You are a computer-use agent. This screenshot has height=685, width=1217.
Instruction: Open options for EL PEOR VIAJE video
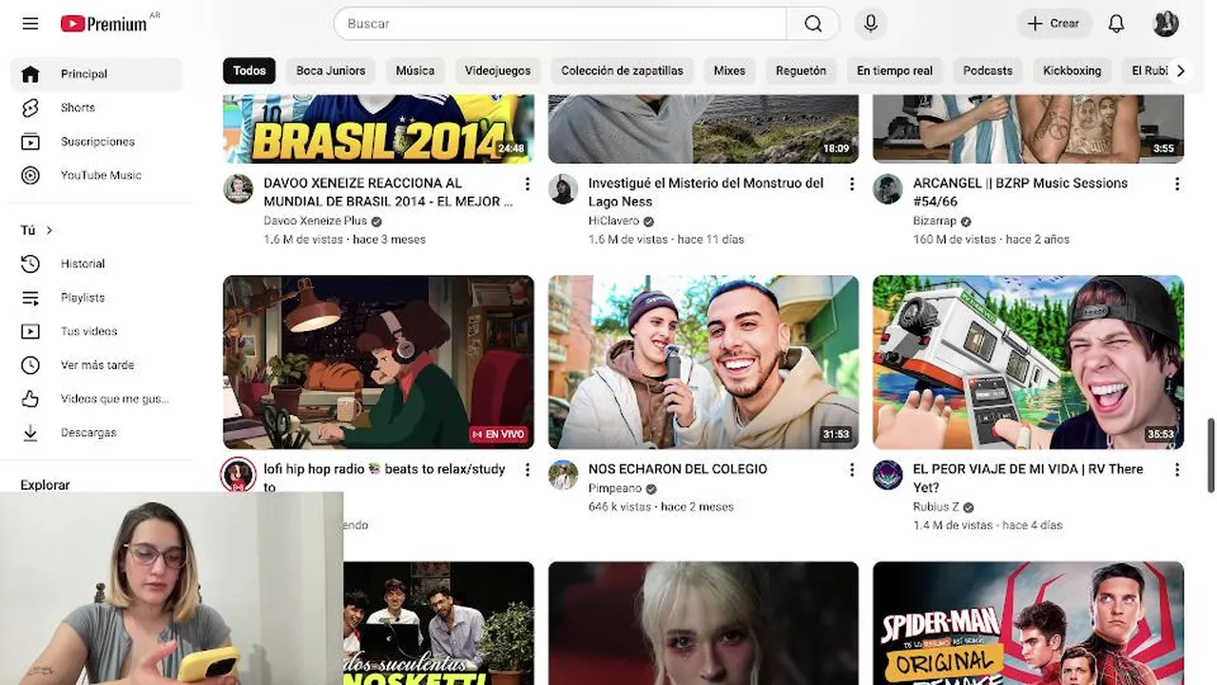tap(1177, 470)
